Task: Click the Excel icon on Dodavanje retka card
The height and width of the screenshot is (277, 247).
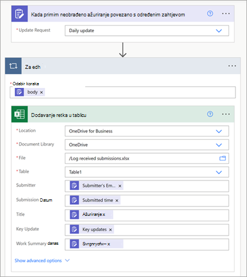Action: 20,114
